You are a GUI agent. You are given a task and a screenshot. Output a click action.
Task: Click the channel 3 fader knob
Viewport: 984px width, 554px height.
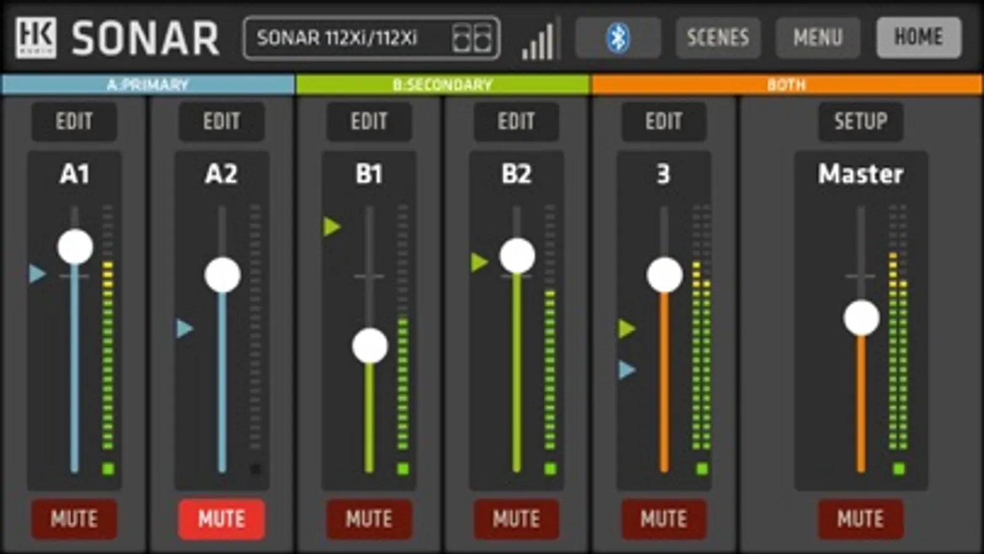point(665,275)
